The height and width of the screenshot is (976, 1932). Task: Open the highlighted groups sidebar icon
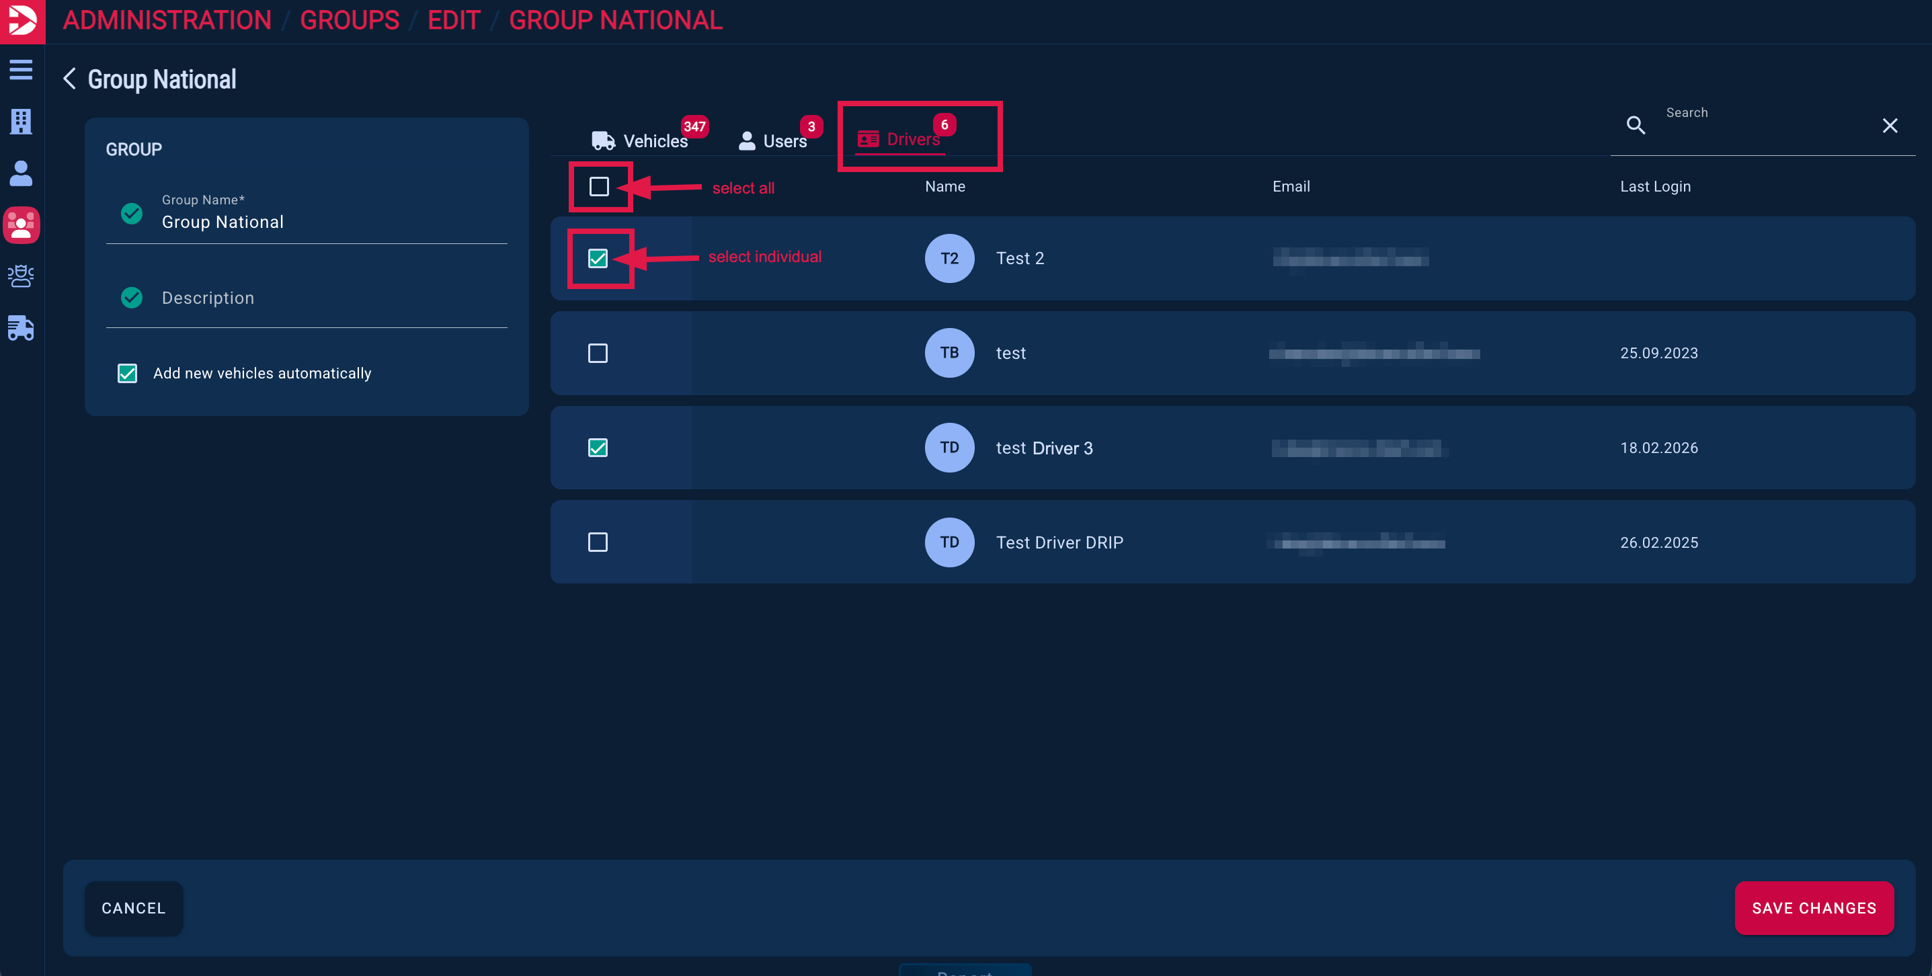point(21,225)
